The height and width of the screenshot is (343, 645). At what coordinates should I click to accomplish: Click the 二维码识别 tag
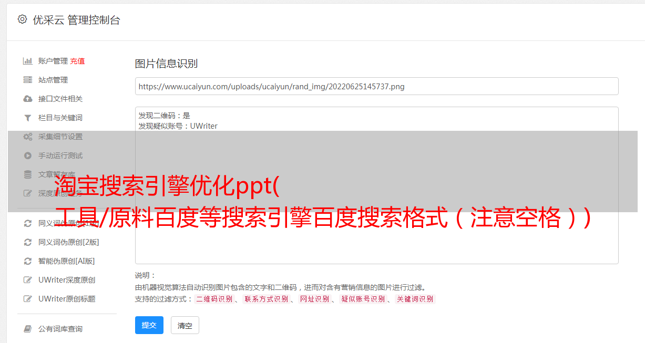pyautogui.click(x=214, y=299)
